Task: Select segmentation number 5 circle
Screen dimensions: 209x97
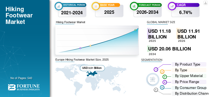Action: pos(162,87)
